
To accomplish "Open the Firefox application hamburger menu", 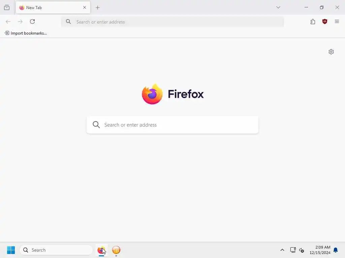I will coord(337,21).
